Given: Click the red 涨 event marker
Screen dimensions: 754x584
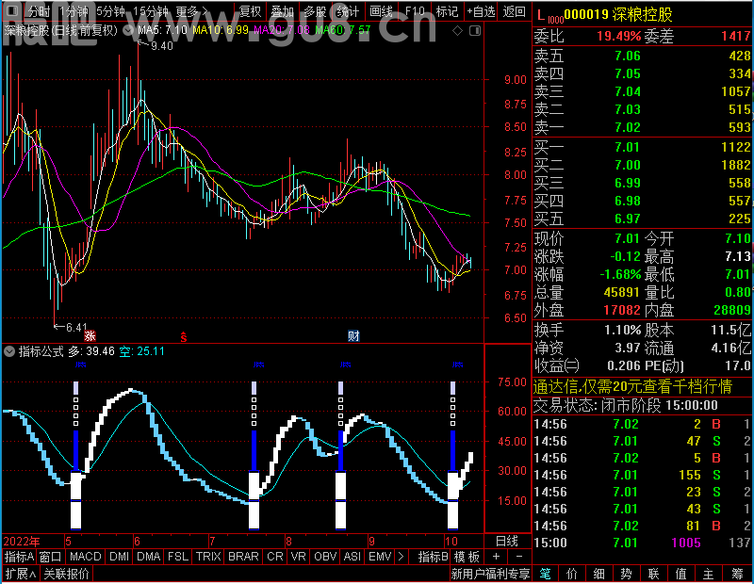Looking at the screenshot, I should (x=90, y=335).
